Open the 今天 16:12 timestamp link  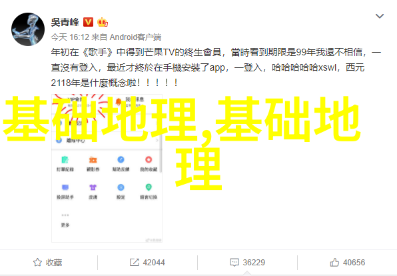(70, 37)
